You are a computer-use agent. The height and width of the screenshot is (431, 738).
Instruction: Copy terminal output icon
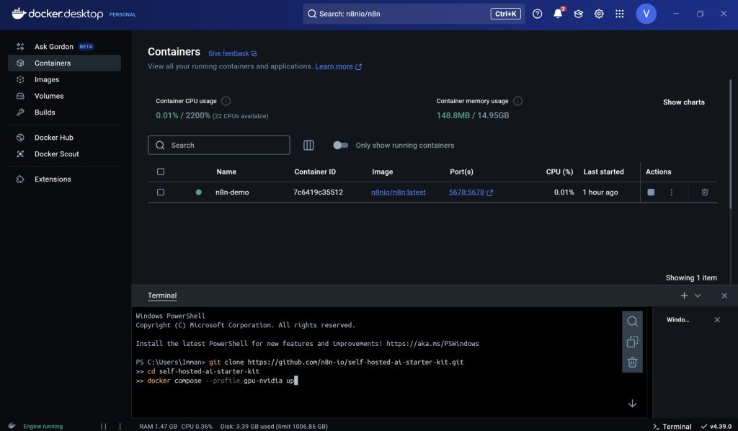pyautogui.click(x=632, y=342)
